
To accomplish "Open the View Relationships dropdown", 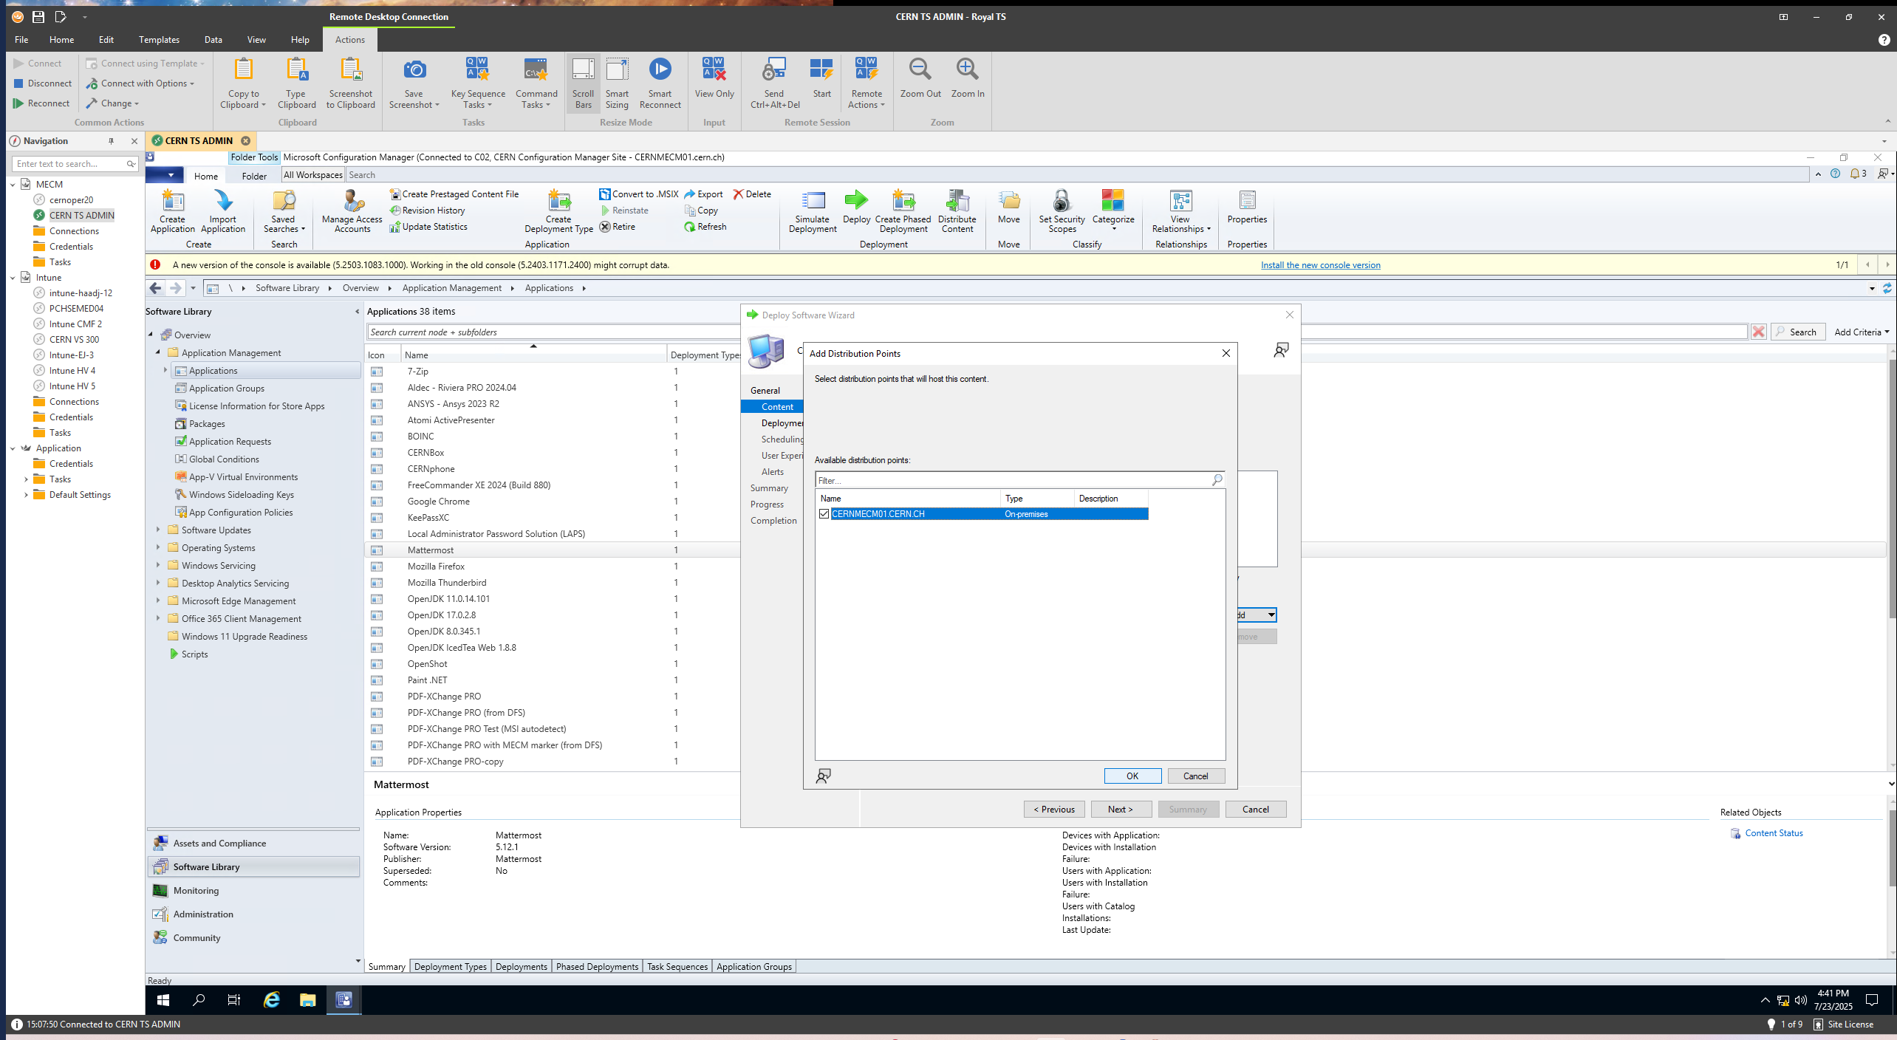I will (x=1180, y=211).
